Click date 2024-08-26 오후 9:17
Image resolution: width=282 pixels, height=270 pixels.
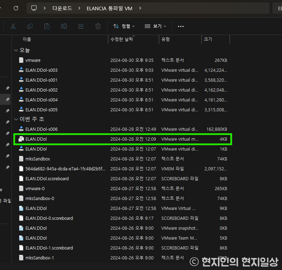coord(132,218)
